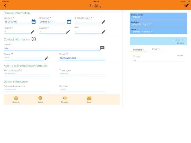Screen dimensions: 191x143
Task: Focus the number of night field
Action: click(88, 22)
